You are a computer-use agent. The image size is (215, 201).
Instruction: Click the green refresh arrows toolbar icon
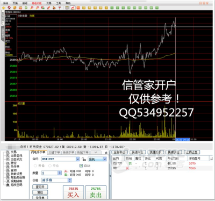[26, 8]
